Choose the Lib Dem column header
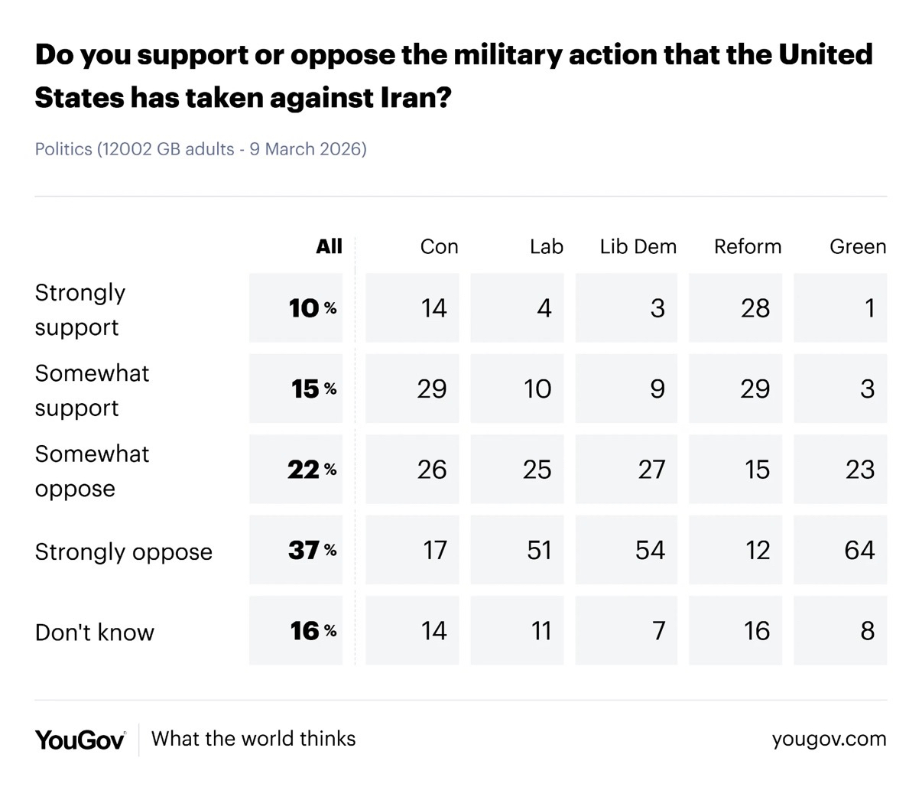Viewport: 922px width, 787px height. (638, 246)
